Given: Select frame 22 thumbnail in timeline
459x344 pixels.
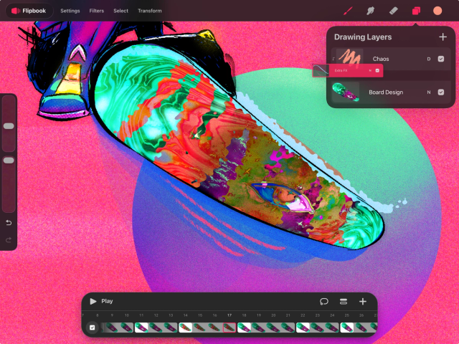Looking at the screenshot, I should coord(303,328).
